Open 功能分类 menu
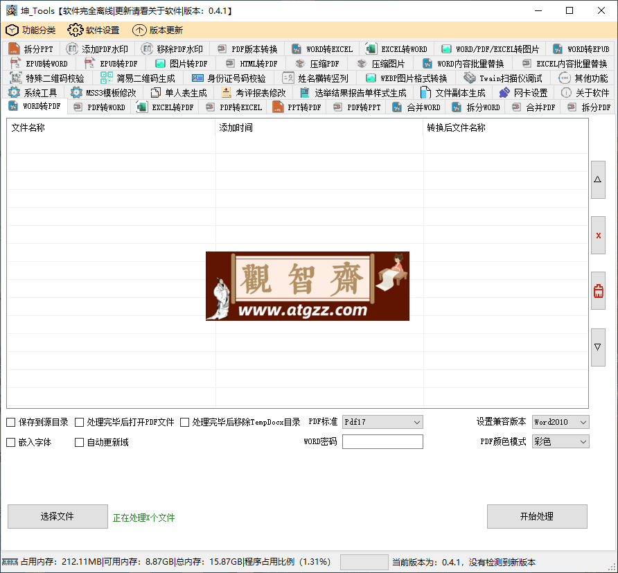This screenshot has width=618, height=573. pyautogui.click(x=30, y=30)
